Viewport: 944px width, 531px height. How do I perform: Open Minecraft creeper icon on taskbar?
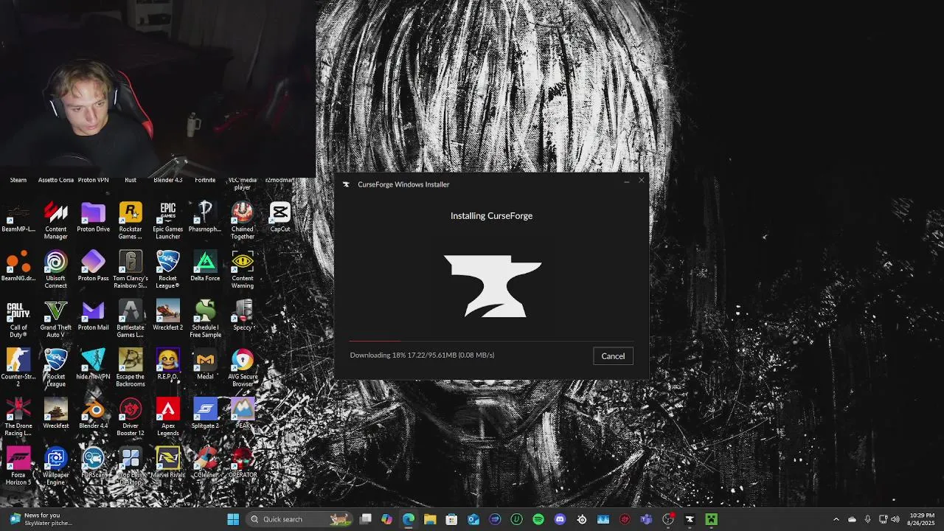click(711, 519)
